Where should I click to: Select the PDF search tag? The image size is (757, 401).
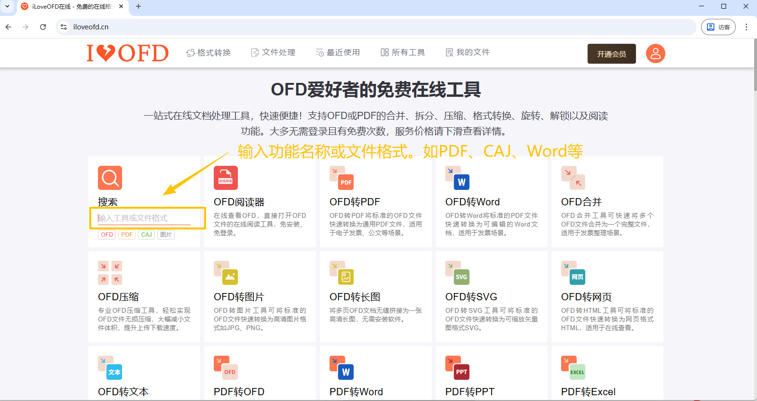tap(127, 235)
